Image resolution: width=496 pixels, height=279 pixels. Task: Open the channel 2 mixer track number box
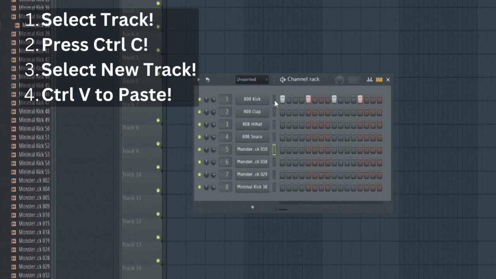226,112
